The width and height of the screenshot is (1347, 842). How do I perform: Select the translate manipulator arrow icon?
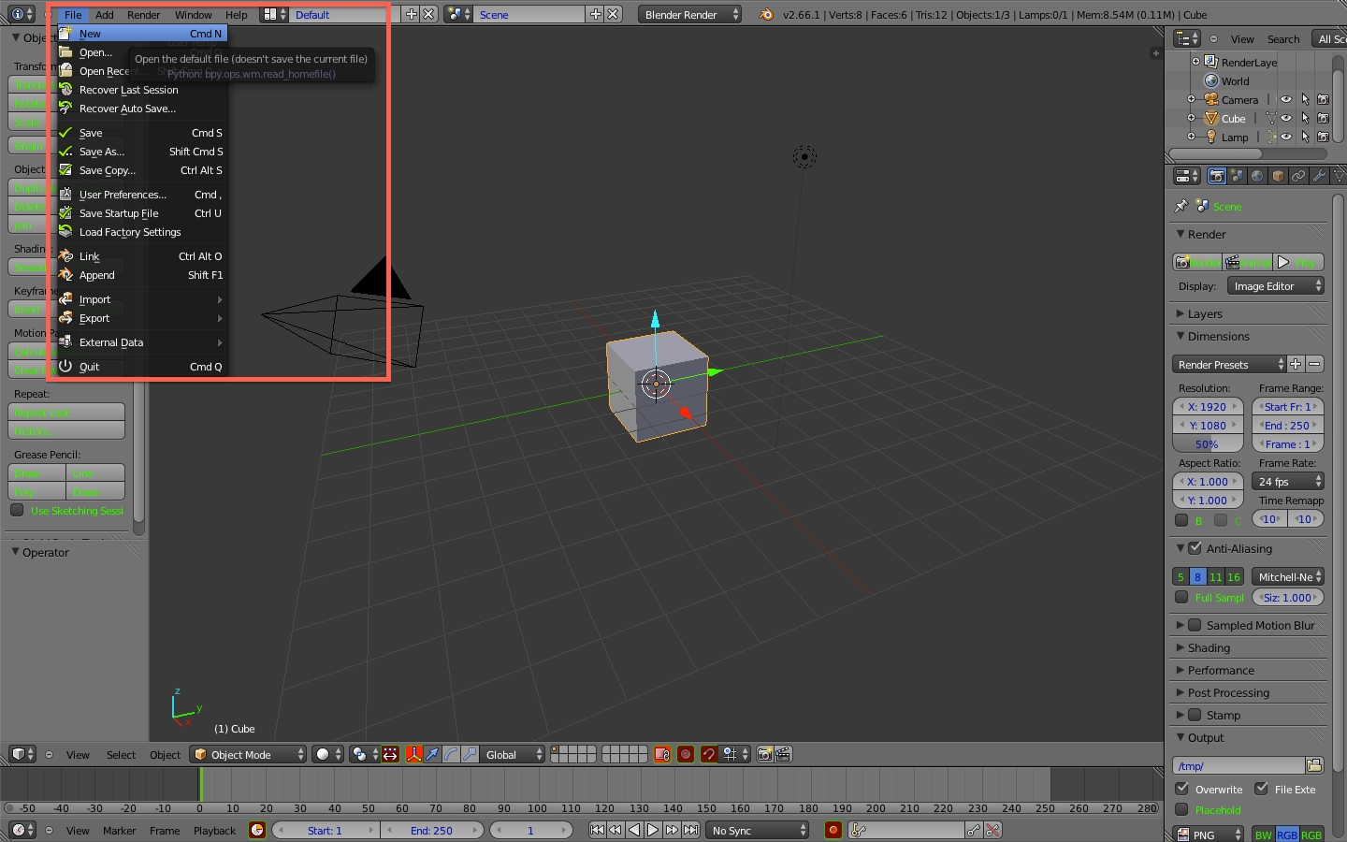(432, 754)
